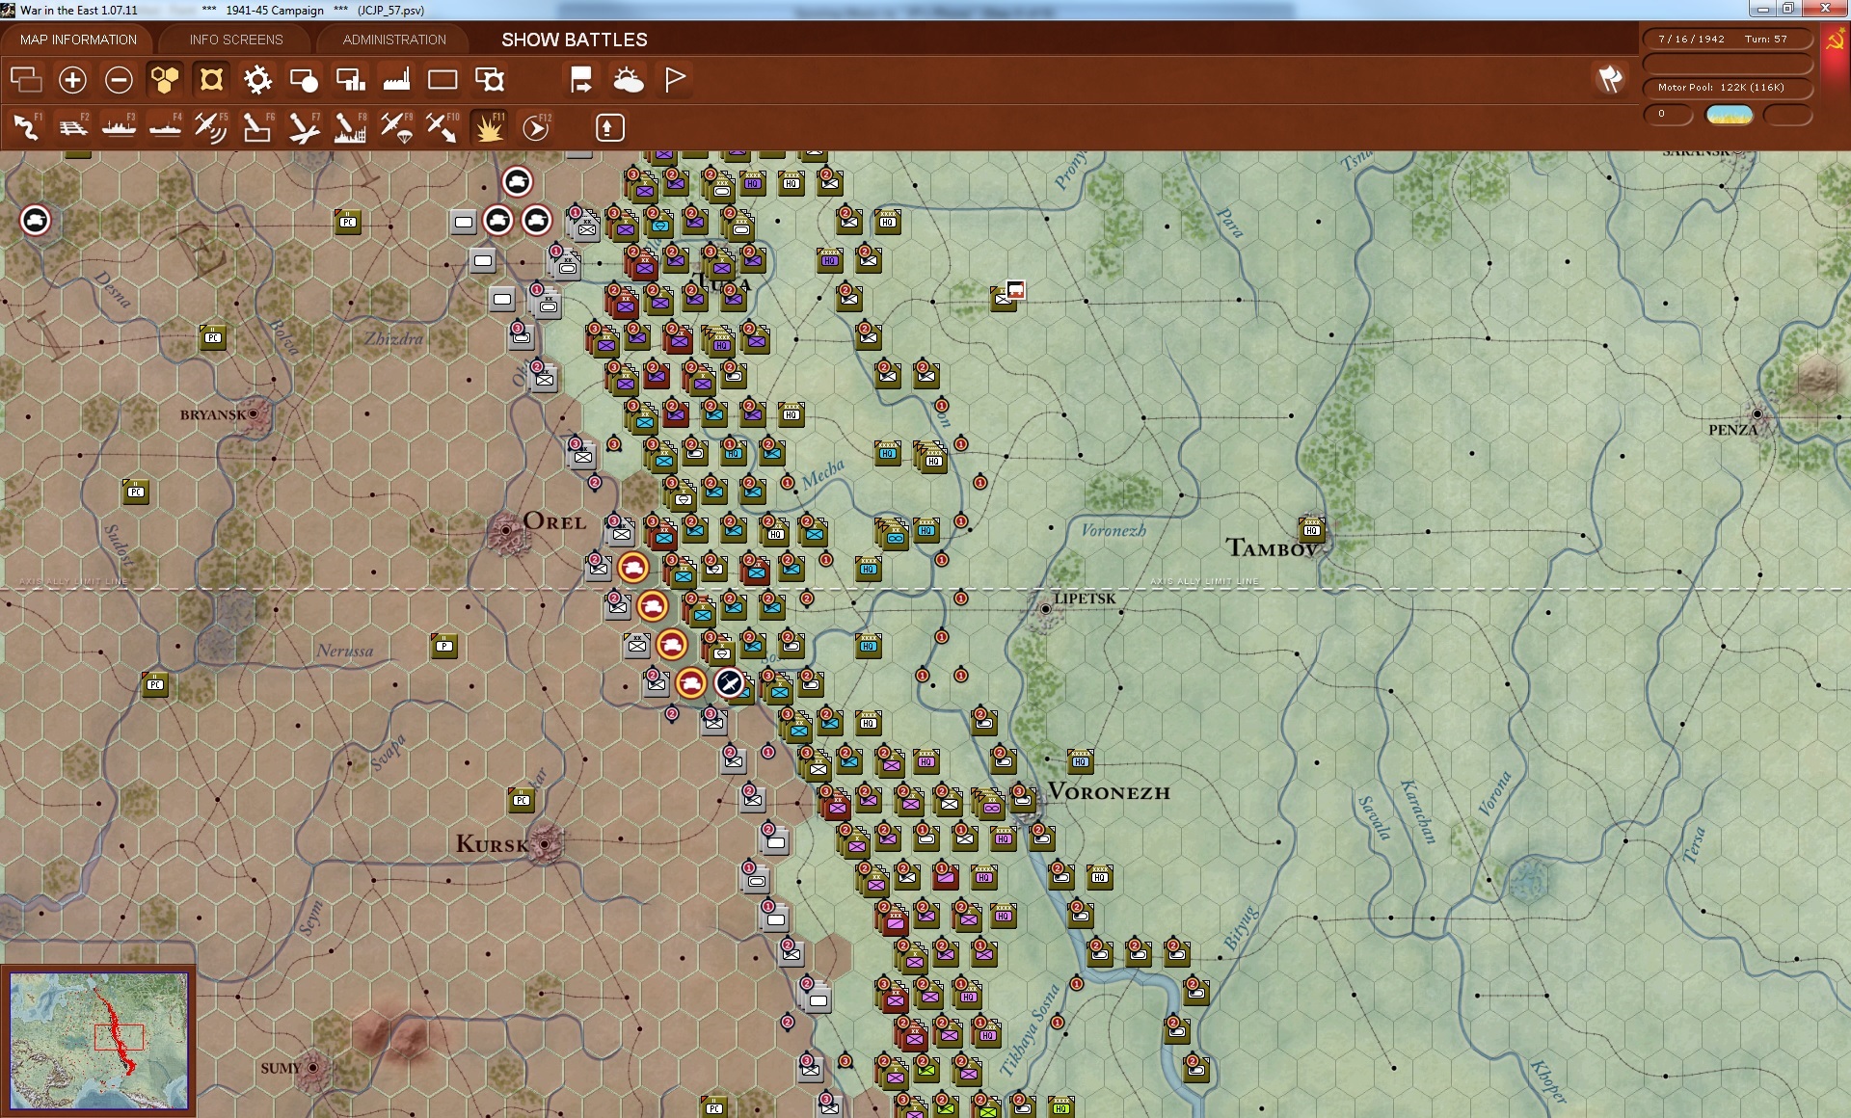Image resolution: width=1851 pixels, height=1118 pixels.
Task: Click the Nerussa river label
Action: coord(345,651)
